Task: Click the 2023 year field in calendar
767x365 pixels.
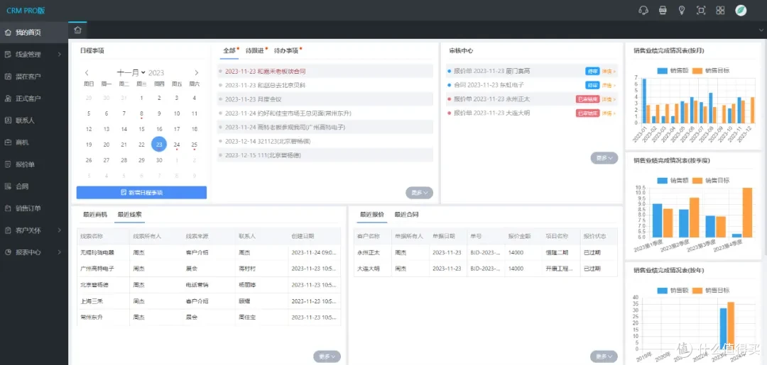Action: click(156, 73)
